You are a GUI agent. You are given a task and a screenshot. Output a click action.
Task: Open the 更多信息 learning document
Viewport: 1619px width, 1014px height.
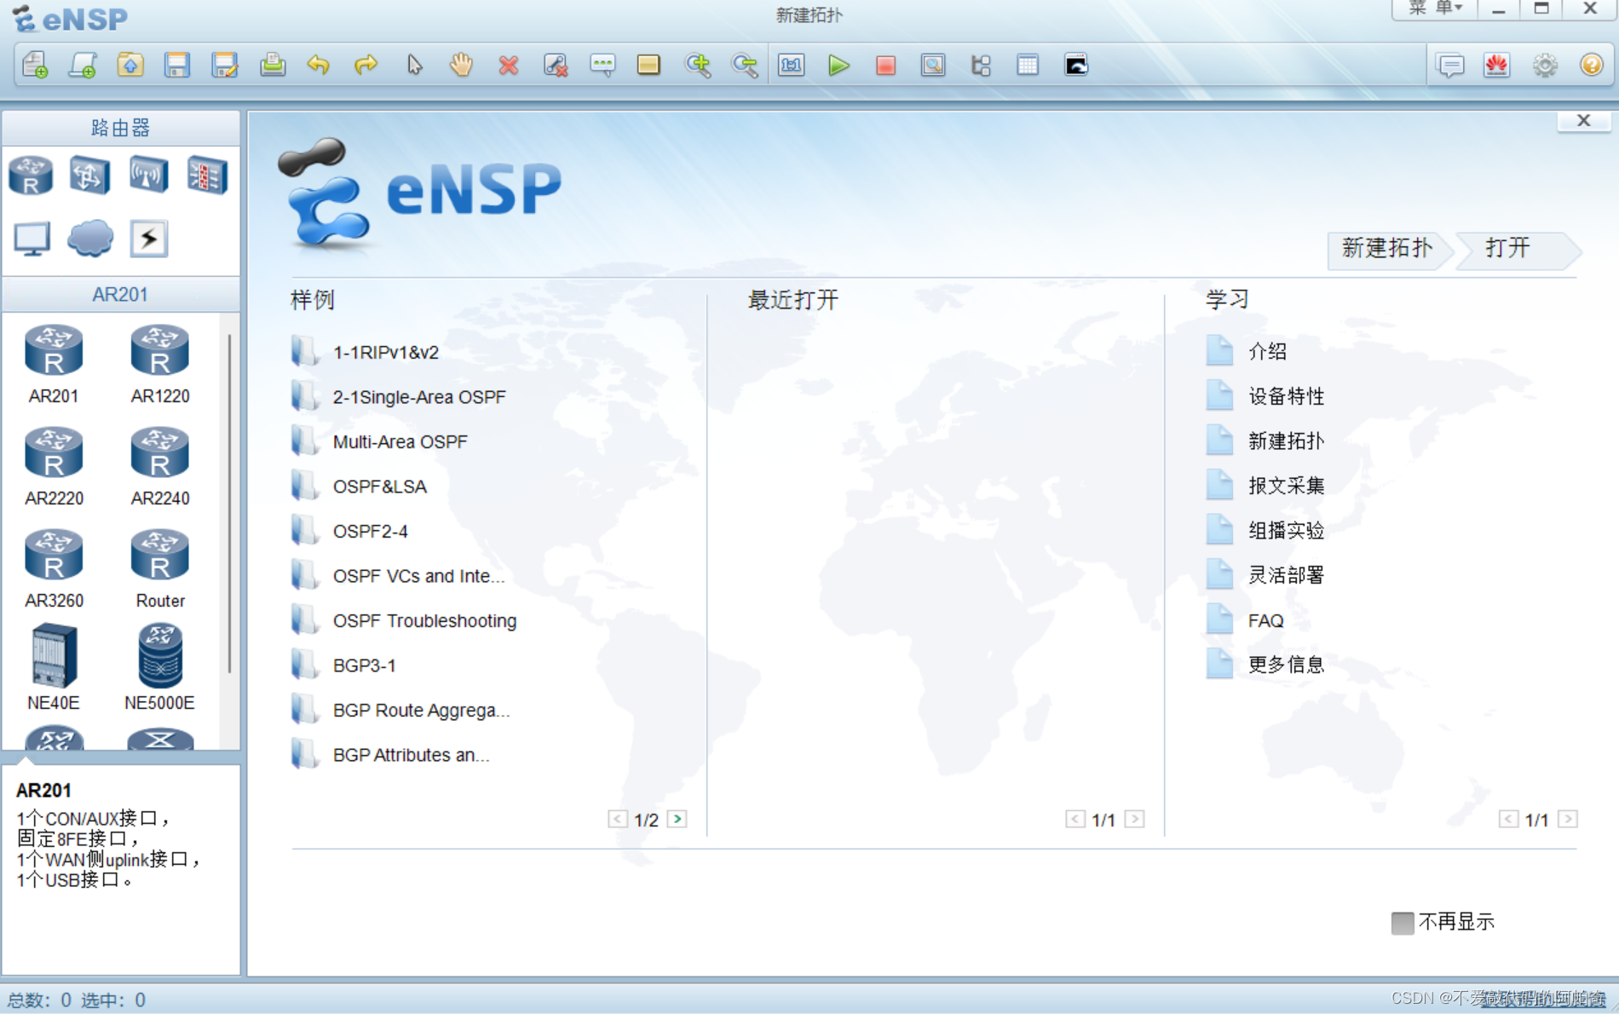[x=1285, y=665]
